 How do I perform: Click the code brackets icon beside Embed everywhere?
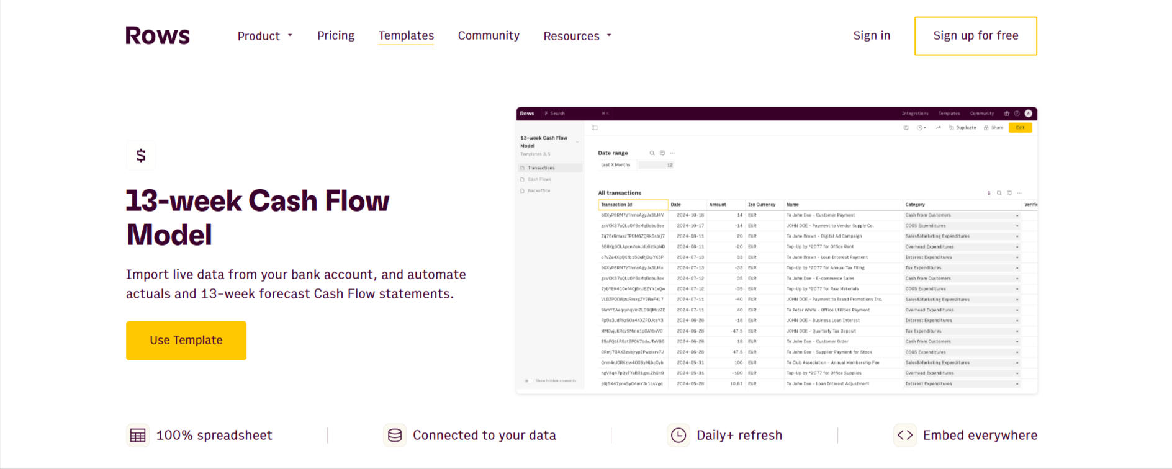(905, 435)
